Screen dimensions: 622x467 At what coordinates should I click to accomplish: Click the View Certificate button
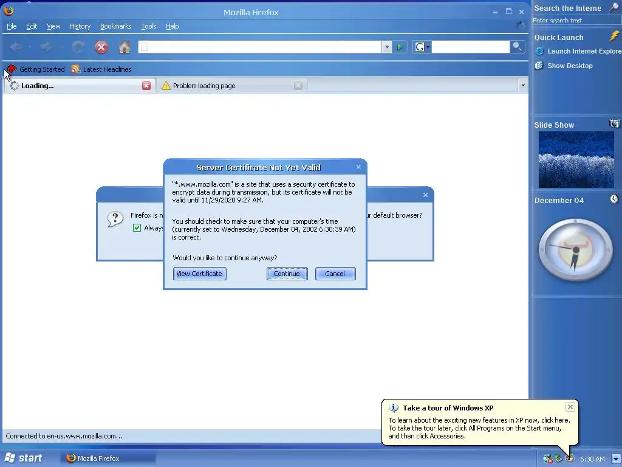coord(199,274)
